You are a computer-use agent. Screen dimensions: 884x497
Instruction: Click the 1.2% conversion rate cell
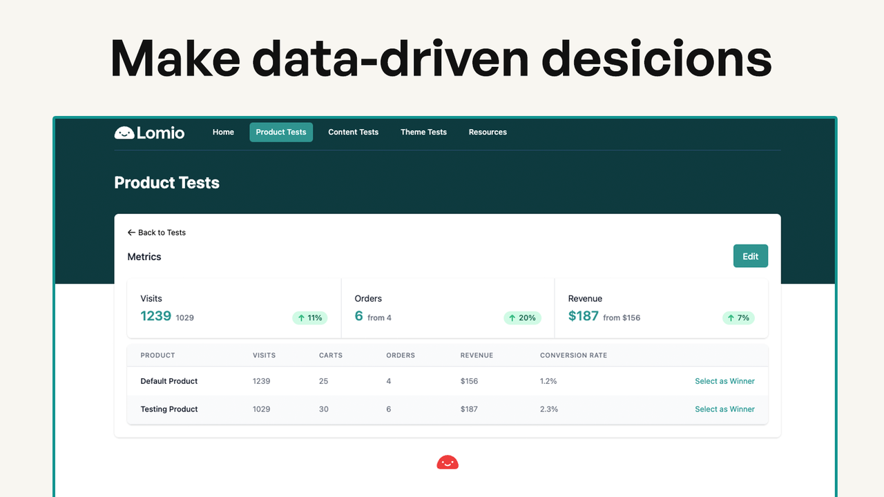tap(548, 381)
